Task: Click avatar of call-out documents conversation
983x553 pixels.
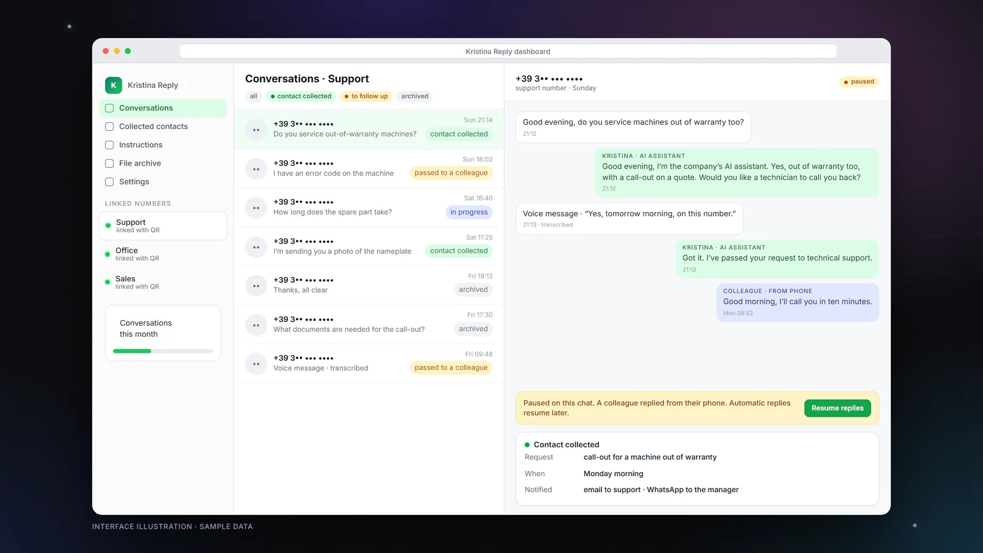Action: click(256, 325)
